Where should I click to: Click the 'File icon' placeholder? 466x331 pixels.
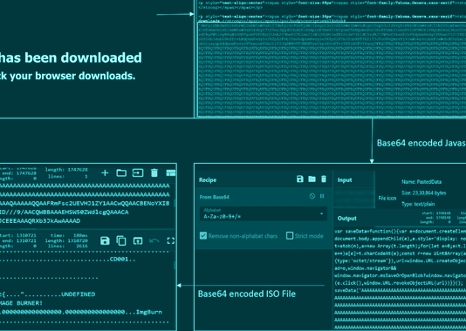387,198
